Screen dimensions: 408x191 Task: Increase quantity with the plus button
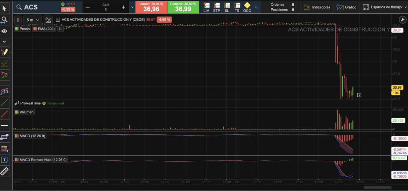[124, 7]
